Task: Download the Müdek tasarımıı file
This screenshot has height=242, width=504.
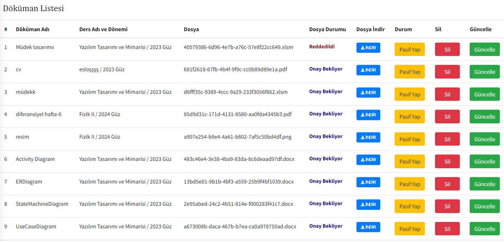Action: click(368, 48)
